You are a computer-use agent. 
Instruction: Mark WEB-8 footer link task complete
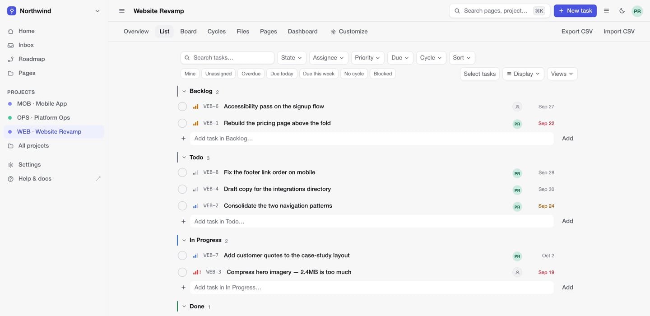(x=182, y=172)
